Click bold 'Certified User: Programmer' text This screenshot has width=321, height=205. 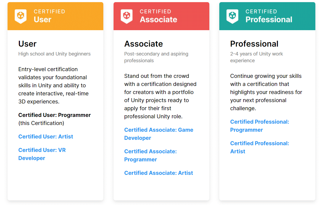click(x=54, y=115)
